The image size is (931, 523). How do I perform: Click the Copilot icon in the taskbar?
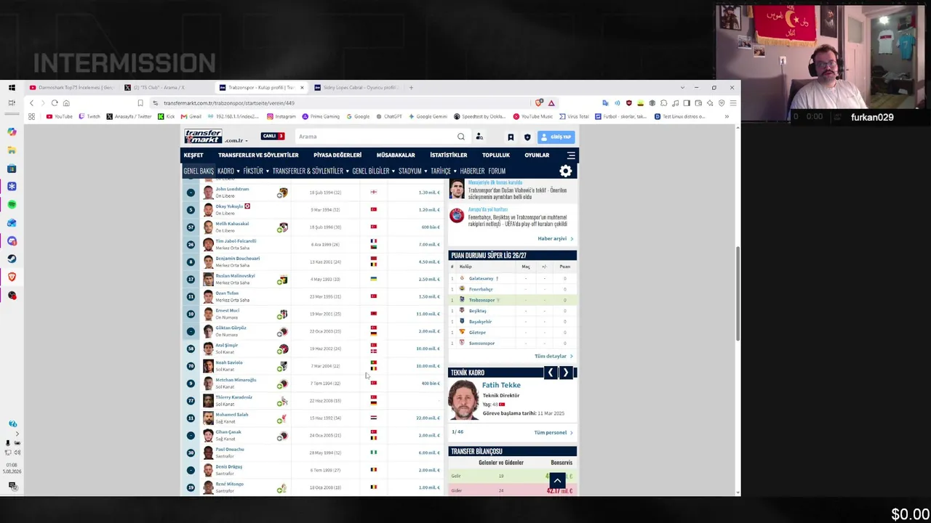coord(12,132)
